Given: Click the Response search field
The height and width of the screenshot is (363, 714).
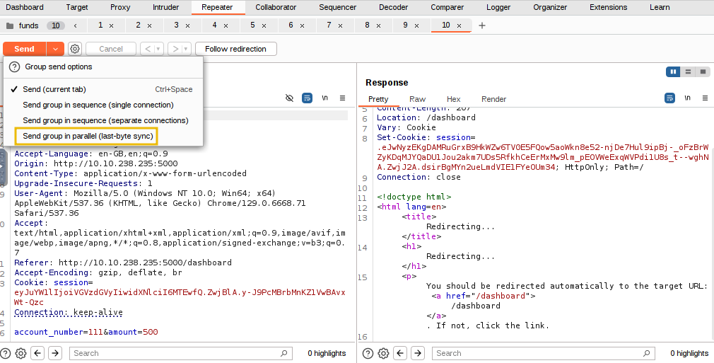Looking at the screenshot, I should (544, 353).
